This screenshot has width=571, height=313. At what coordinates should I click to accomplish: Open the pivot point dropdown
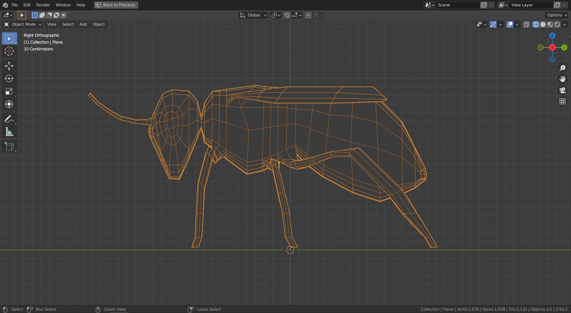(x=276, y=15)
